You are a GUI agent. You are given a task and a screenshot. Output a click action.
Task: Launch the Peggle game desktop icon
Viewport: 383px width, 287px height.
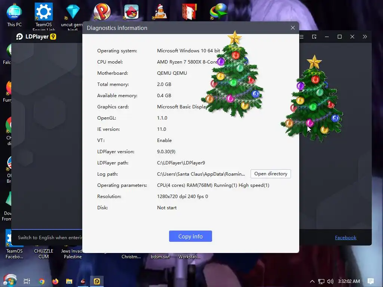pyautogui.click(x=102, y=12)
